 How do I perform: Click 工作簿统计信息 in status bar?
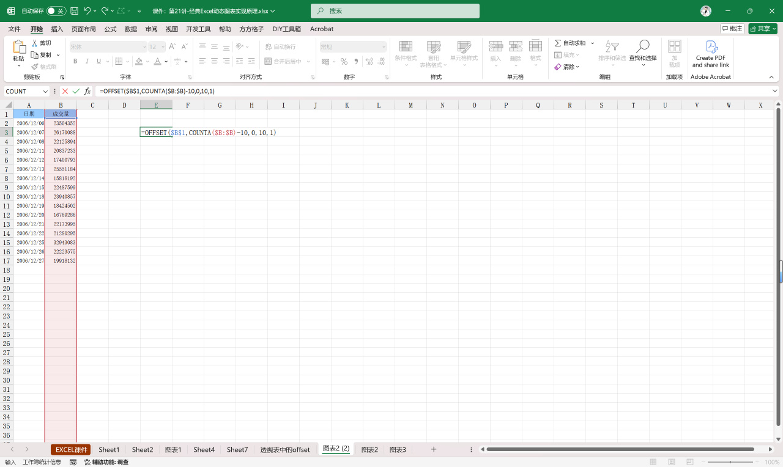42,462
